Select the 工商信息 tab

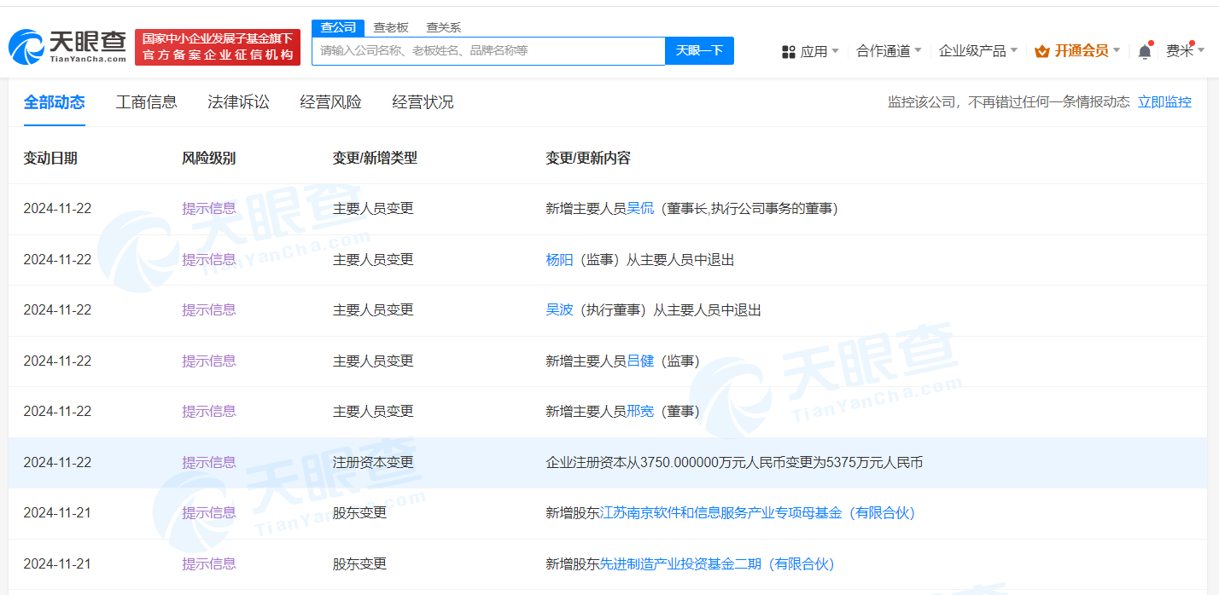click(146, 102)
